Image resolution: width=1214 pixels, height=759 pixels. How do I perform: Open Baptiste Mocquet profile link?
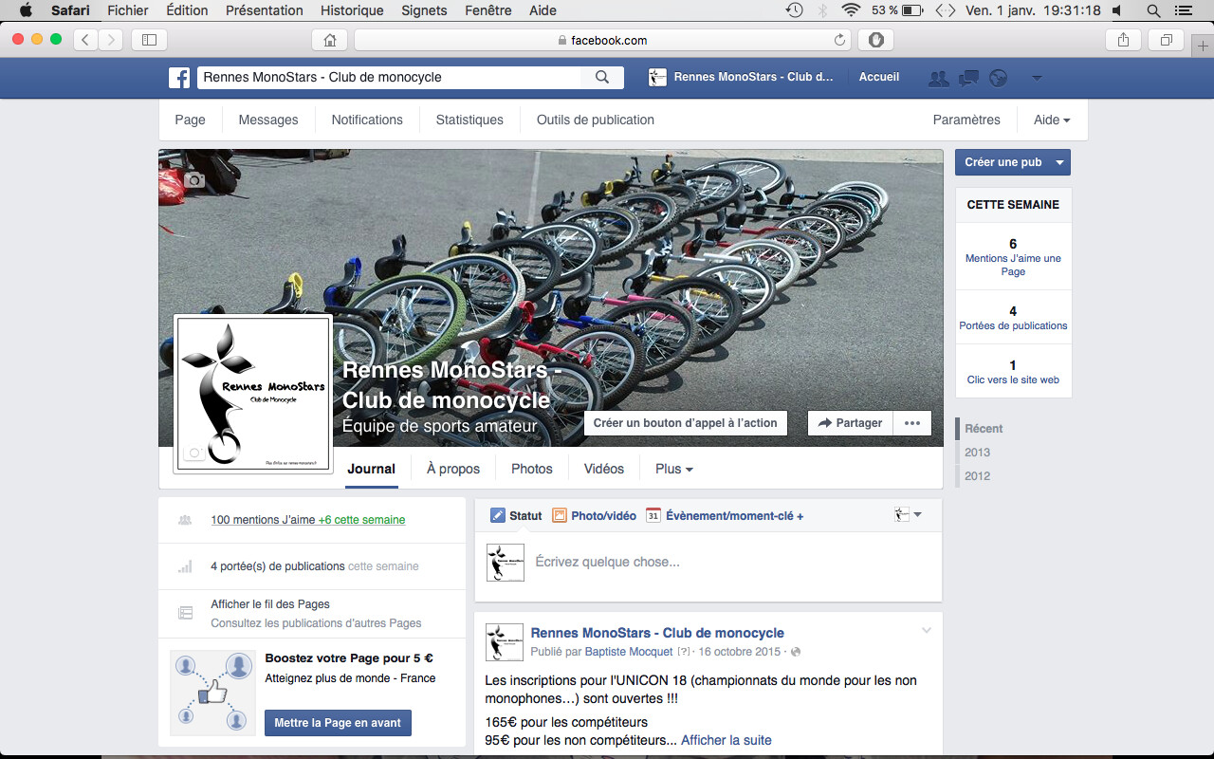pyautogui.click(x=629, y=652)
